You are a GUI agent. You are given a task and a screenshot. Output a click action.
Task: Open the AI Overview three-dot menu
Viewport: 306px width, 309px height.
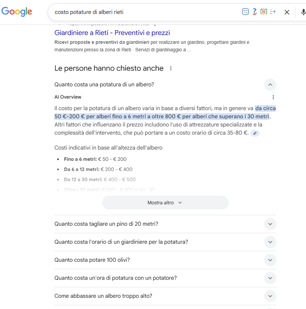[273, 97]
